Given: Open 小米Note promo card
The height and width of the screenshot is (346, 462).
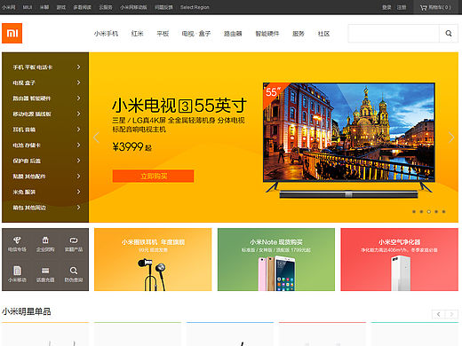Looking at the screenshot, I should (276, 259).
